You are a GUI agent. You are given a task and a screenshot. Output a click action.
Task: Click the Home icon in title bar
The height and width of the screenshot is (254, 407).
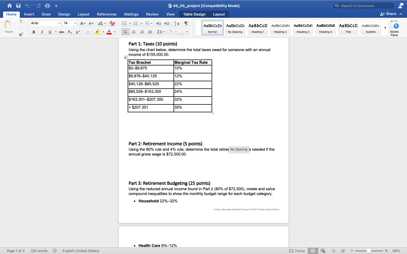coord(10,6)
